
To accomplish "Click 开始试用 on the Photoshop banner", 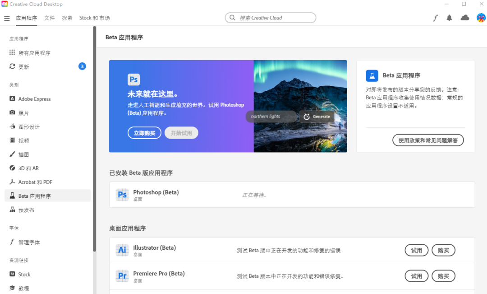I will [181, 132].
